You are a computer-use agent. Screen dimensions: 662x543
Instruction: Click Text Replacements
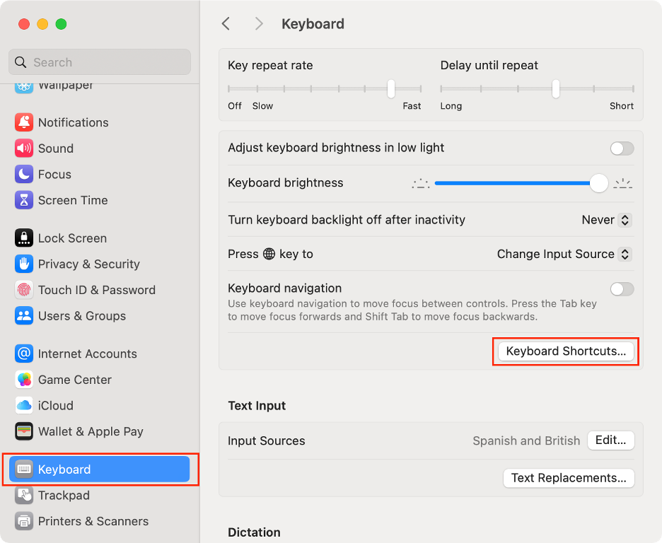568,478
